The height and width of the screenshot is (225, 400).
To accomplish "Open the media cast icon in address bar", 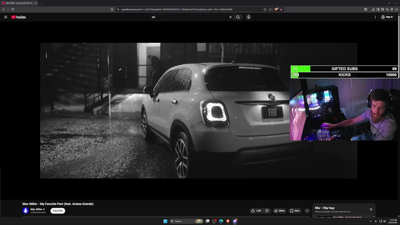I will click(x=265, y=9).
